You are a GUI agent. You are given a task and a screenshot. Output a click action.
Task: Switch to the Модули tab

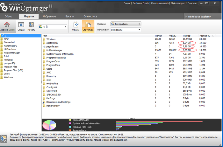[29, 16]
